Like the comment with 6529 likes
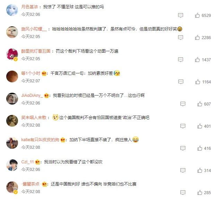Screen dimensions: 217x199 point(197,15)
